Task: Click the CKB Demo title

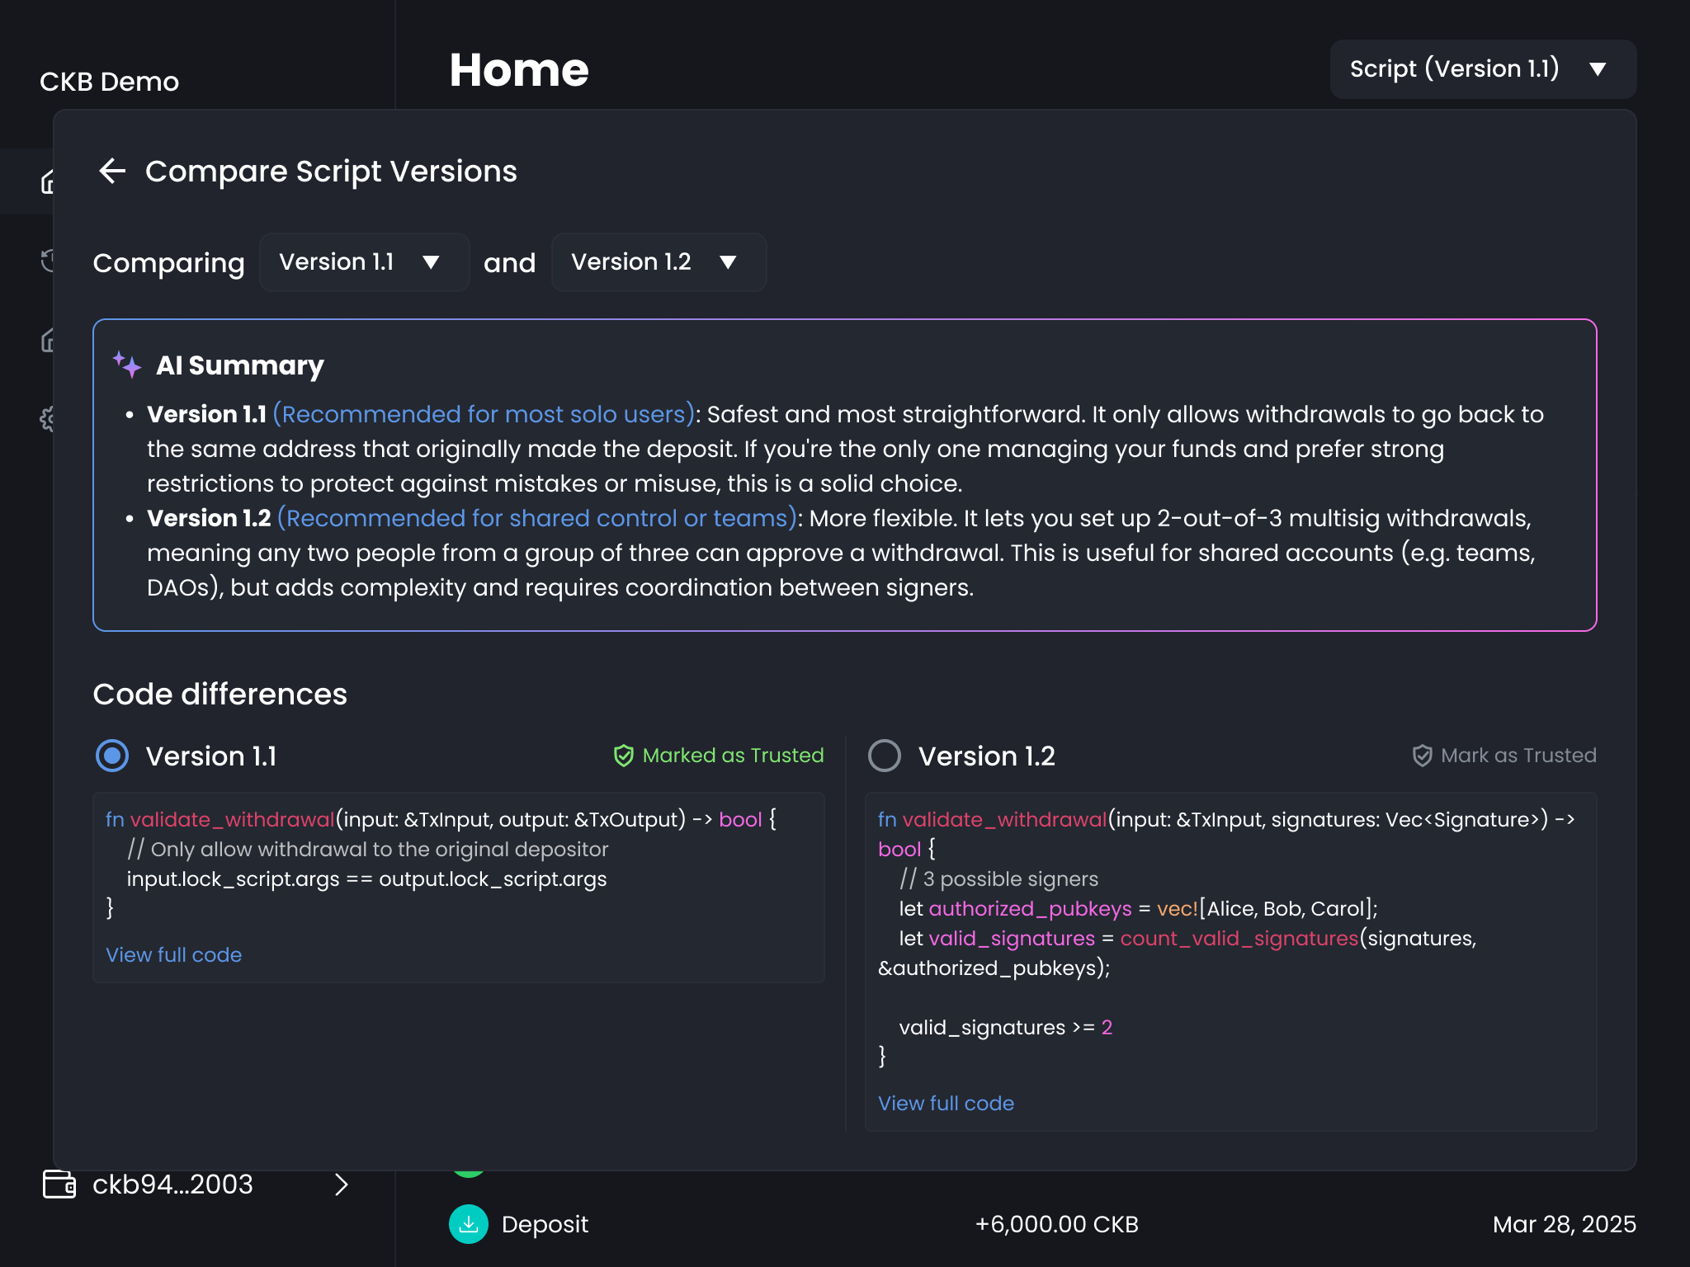Action: click(x=109, y=82)
